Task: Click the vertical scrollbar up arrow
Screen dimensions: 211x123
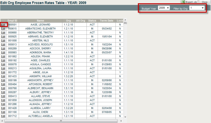Action: (x=125, y=20)
